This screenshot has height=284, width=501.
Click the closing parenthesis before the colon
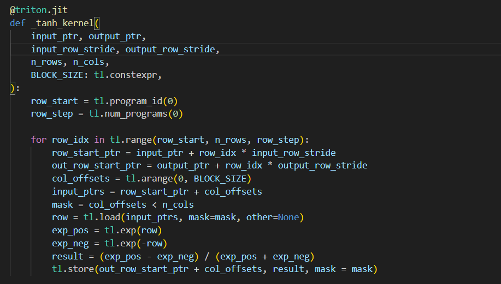(13, 88)
